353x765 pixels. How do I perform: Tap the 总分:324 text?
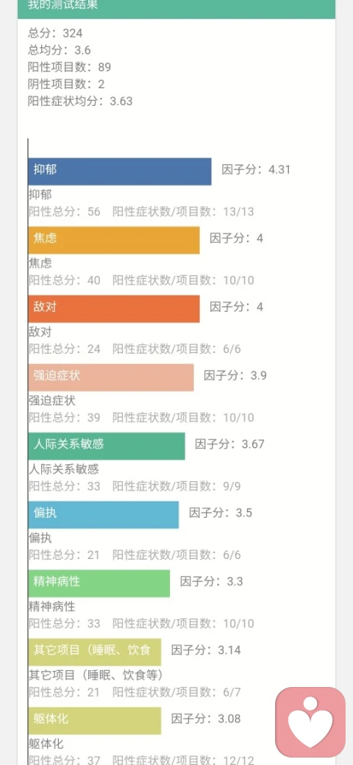click(x=56, y=33)
